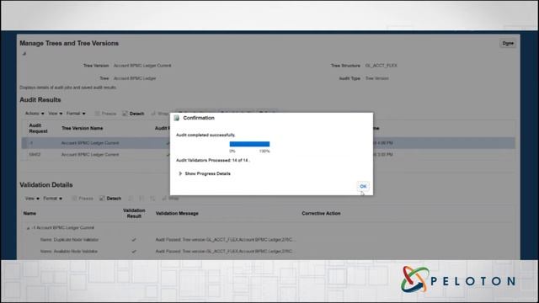Click 'Audit Validators Processed: 14 of 14' text

[x=212, y=161]
